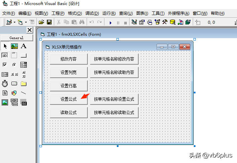Image resolution: width=237 pixels, height=163 pixels.
Task: Click the Cut scissors icon
Action: coord(59,22)
